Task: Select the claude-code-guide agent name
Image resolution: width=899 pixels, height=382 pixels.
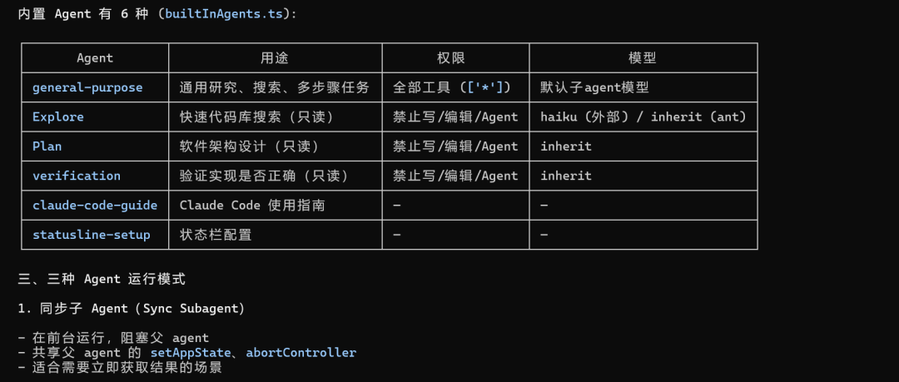Action: tap(95, 205)
